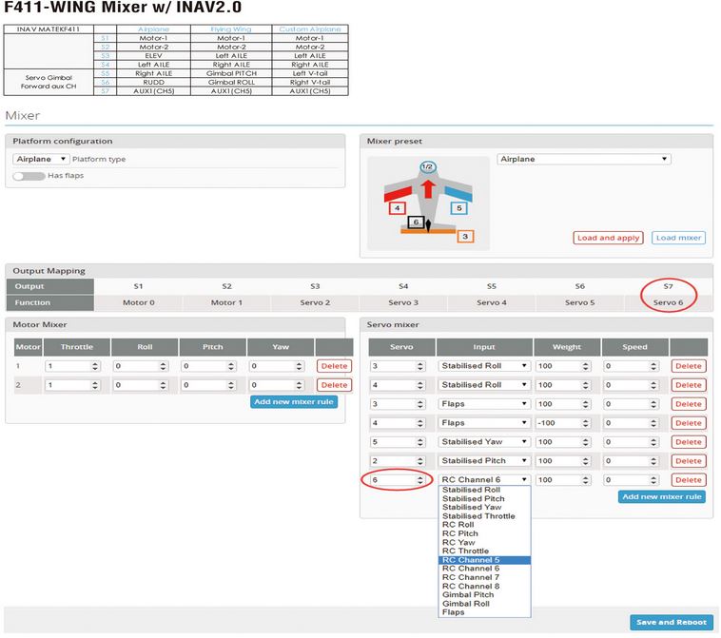The image size is (721, 638).
Task: Open input dropdown of first Stabilised Roll rule
Action: (x=484, y=366)
